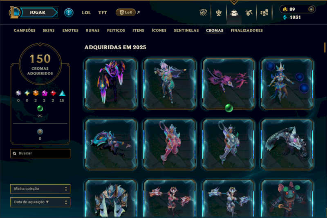Open the Data de aquisição sort dropdown
Screen dimensions: 327x218
point(40,202)
